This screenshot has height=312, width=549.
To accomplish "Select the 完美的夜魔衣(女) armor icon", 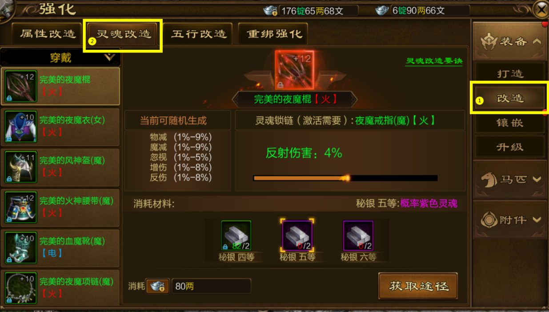I will pos(20,127).
